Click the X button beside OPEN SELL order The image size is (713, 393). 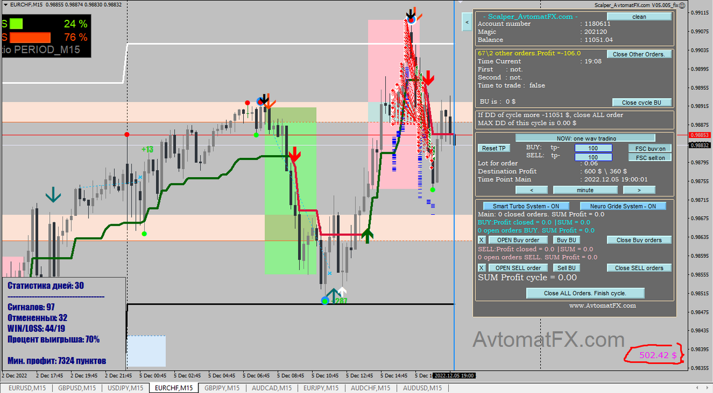pyautogui.click(x=481, y=268)
